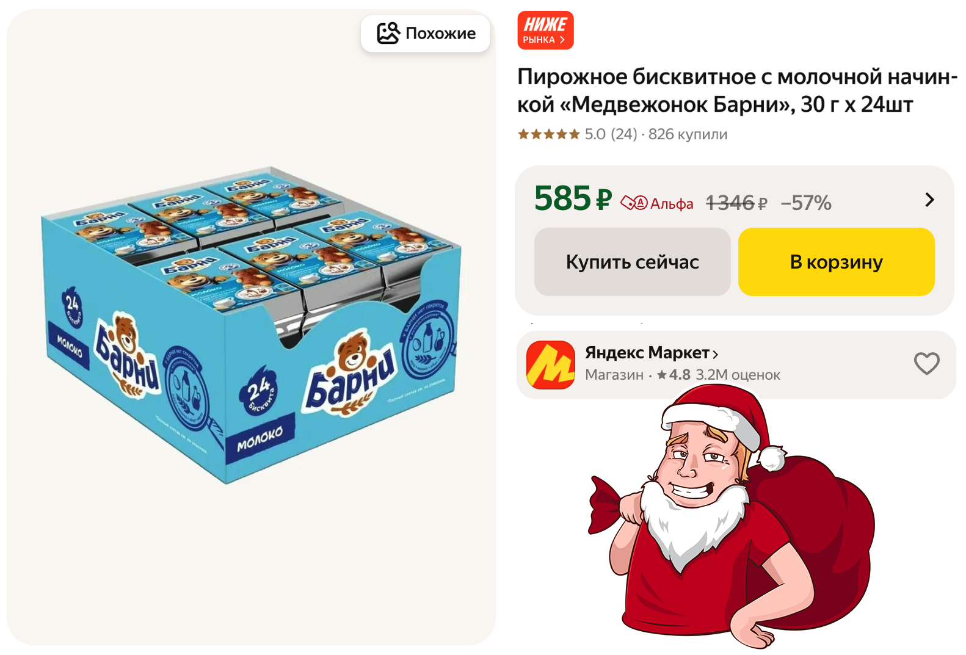This screenshot has height=655, width=966.
Task: Open the 3.2M оценок store ratings
Action: pos(738,375)
